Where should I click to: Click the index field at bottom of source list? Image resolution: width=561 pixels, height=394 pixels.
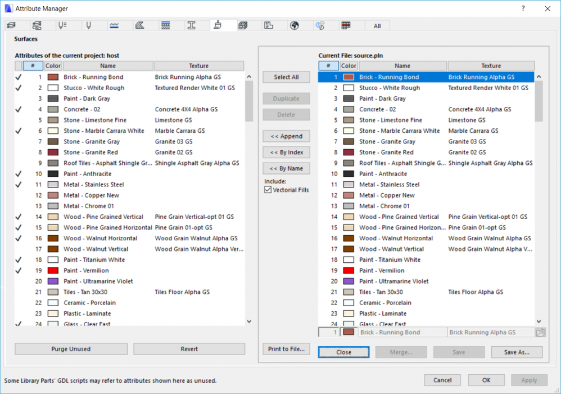click(x=328, y=333)
